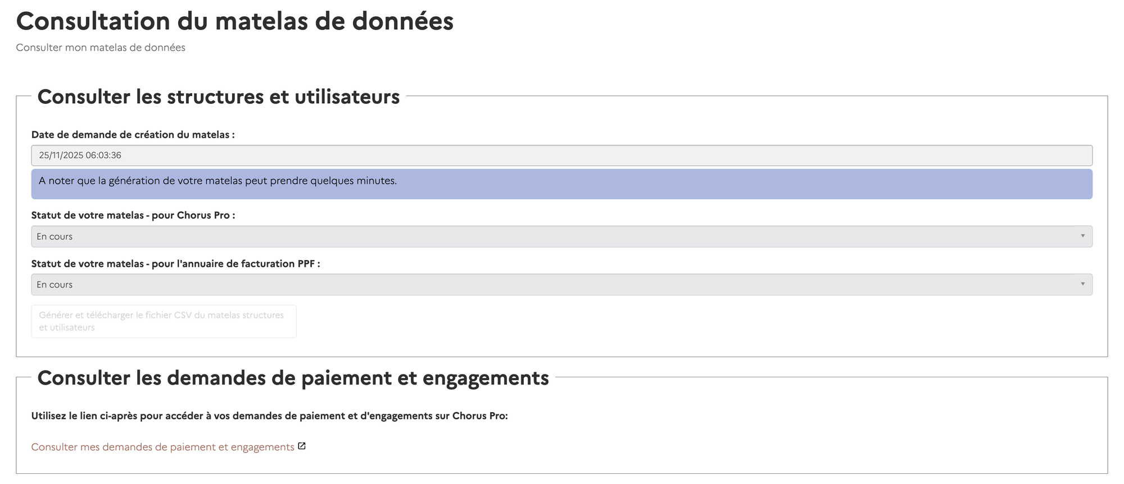Click the arrow of PPF annuaire status dropdown

tap(1082, 285)
